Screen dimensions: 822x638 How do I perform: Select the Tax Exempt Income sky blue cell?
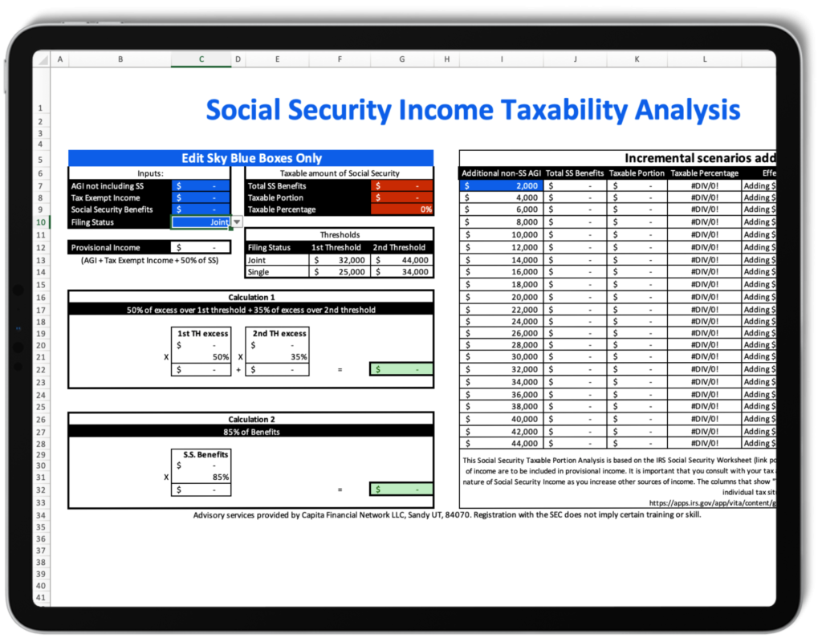point(201,197)
